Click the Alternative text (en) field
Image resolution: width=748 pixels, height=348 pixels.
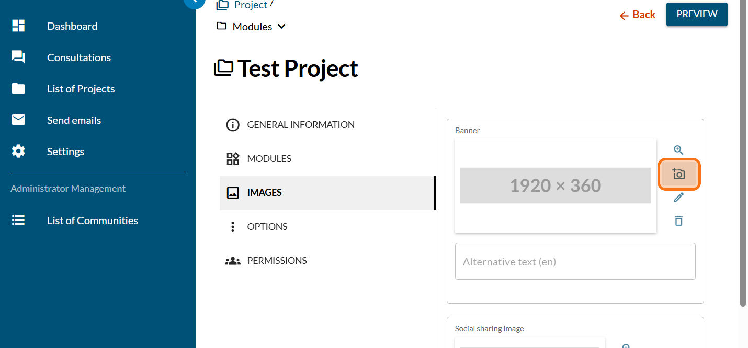pyautogui.click(x=575, y=261)
